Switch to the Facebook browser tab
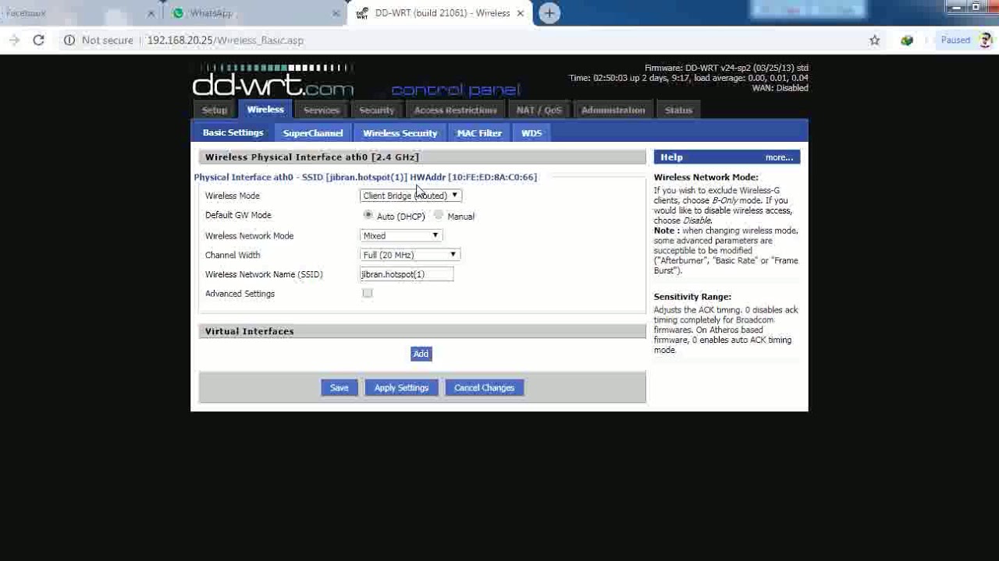The image size is (999, 561). pos(78,13)
